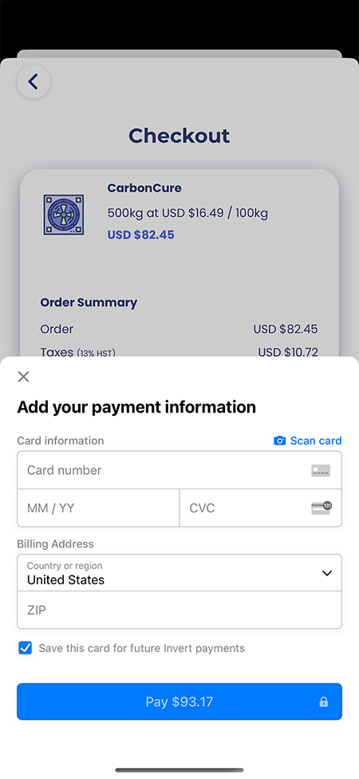This screenshot has height=779, width=359.
Task: Uncheck Save this card for future payments
Action: (25, 648)
